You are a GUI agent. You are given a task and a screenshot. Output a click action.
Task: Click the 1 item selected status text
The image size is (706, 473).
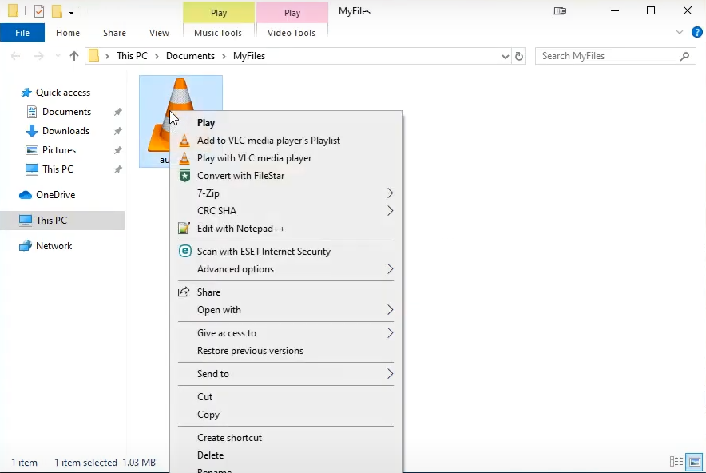[85, 463]
